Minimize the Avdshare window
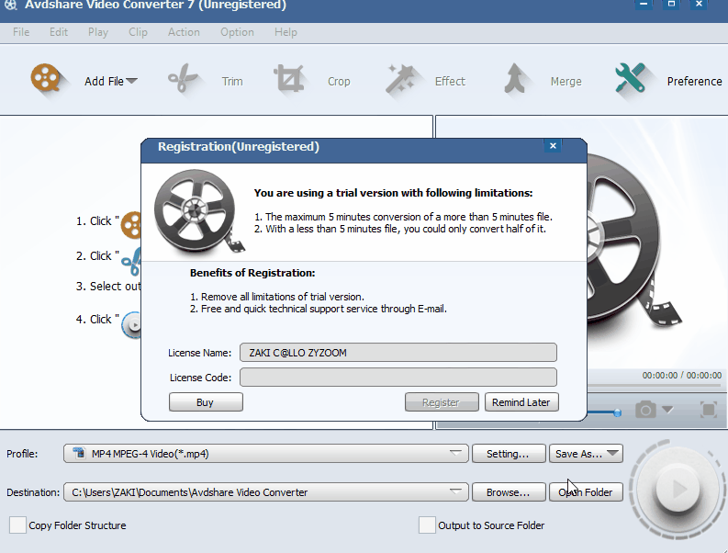The height and width of the screenshot is (553, 728). click(644, 5)
